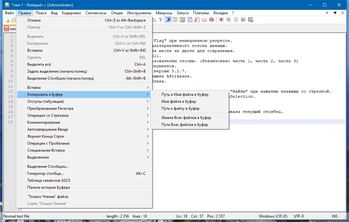349x222 pixels.
Task: Toggle Word wrap toolbar icon
Action: [x=154, y=20]
